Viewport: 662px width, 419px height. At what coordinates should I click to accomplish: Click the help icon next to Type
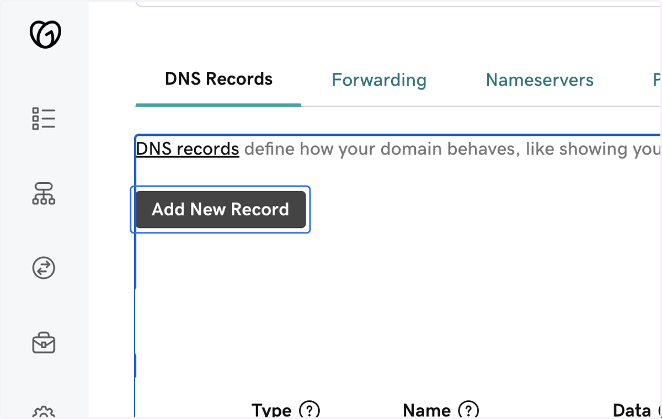[x=309, y=410]
